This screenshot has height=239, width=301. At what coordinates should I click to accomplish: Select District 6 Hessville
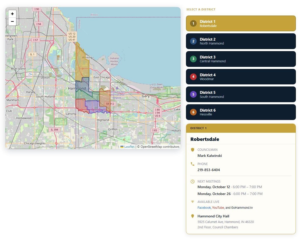[241, 112]
